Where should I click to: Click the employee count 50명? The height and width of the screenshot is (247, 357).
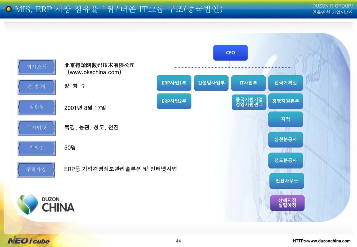[70, 148]
